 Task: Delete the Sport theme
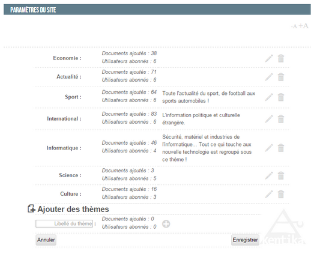[x=281, y=97]
